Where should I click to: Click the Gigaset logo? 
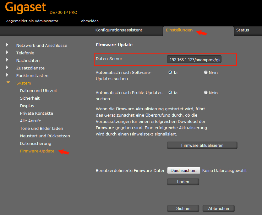(x=26, y=8)
